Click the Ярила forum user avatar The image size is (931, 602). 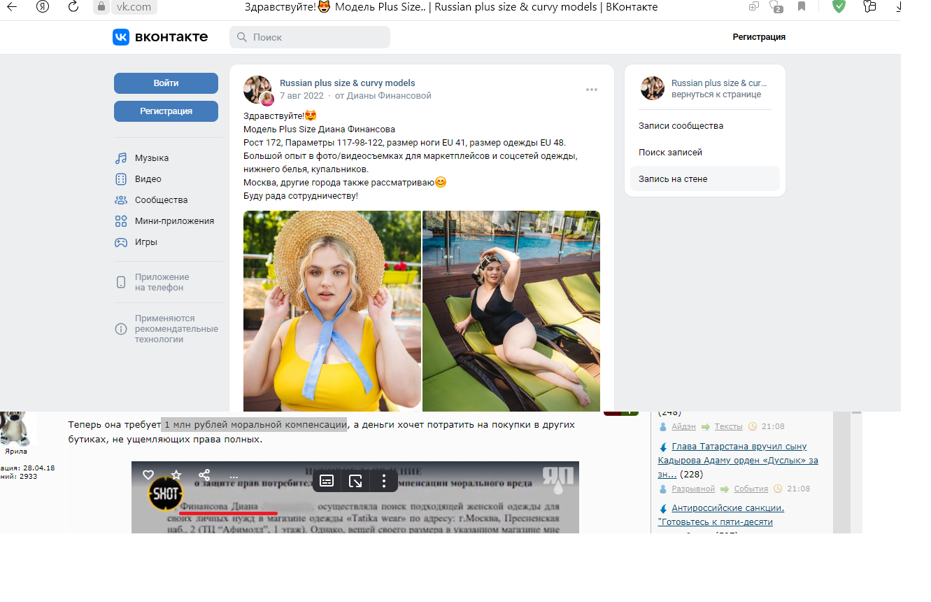15,428
